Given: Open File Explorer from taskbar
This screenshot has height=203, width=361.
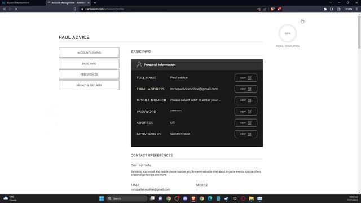Looking at the screenshot, I should tap(252, 198).
